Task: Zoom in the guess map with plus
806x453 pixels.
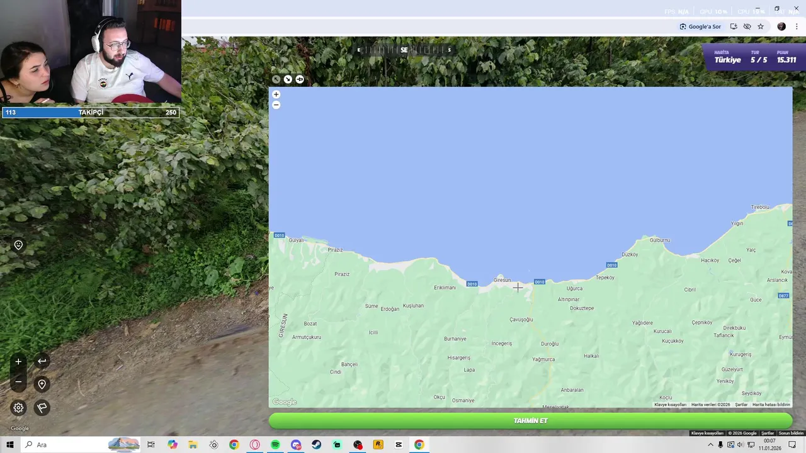Action: coord(276,94)
